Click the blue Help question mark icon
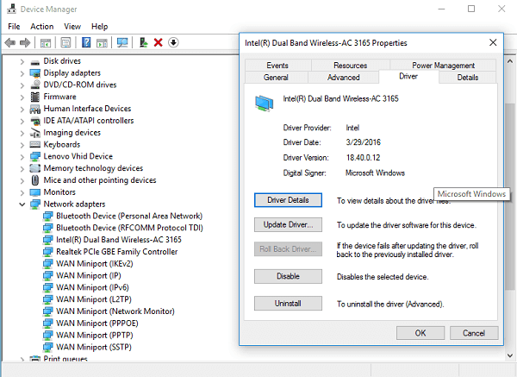Viewport: 517px width, 377px height. point(86,42)
